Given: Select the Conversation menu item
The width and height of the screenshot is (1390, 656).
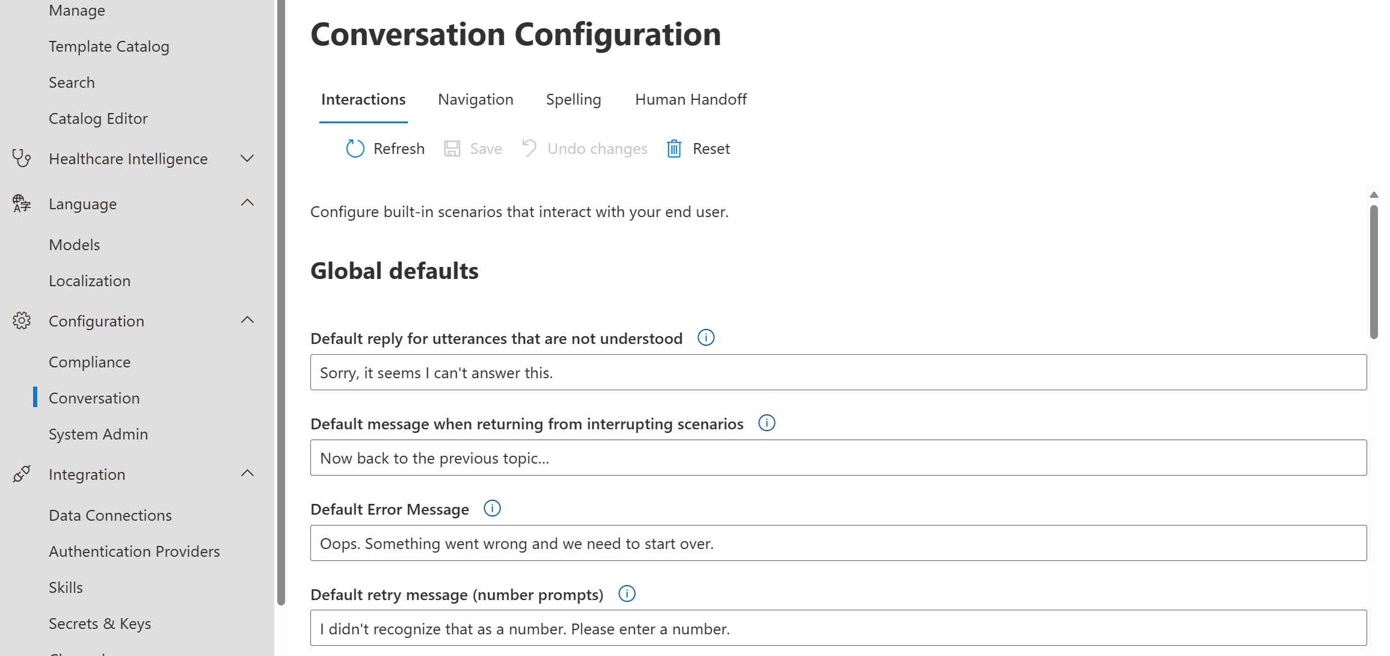Looking at the screenshot, I should [94, 397].
